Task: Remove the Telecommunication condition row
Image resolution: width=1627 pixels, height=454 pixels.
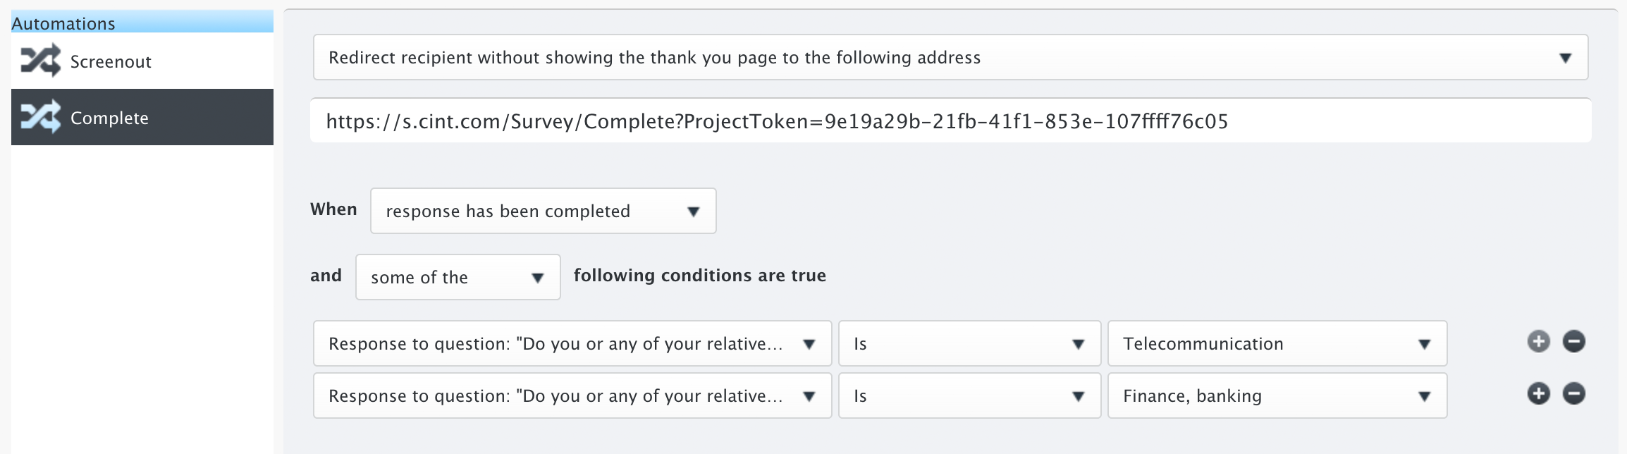Action: pos(1573,342)
